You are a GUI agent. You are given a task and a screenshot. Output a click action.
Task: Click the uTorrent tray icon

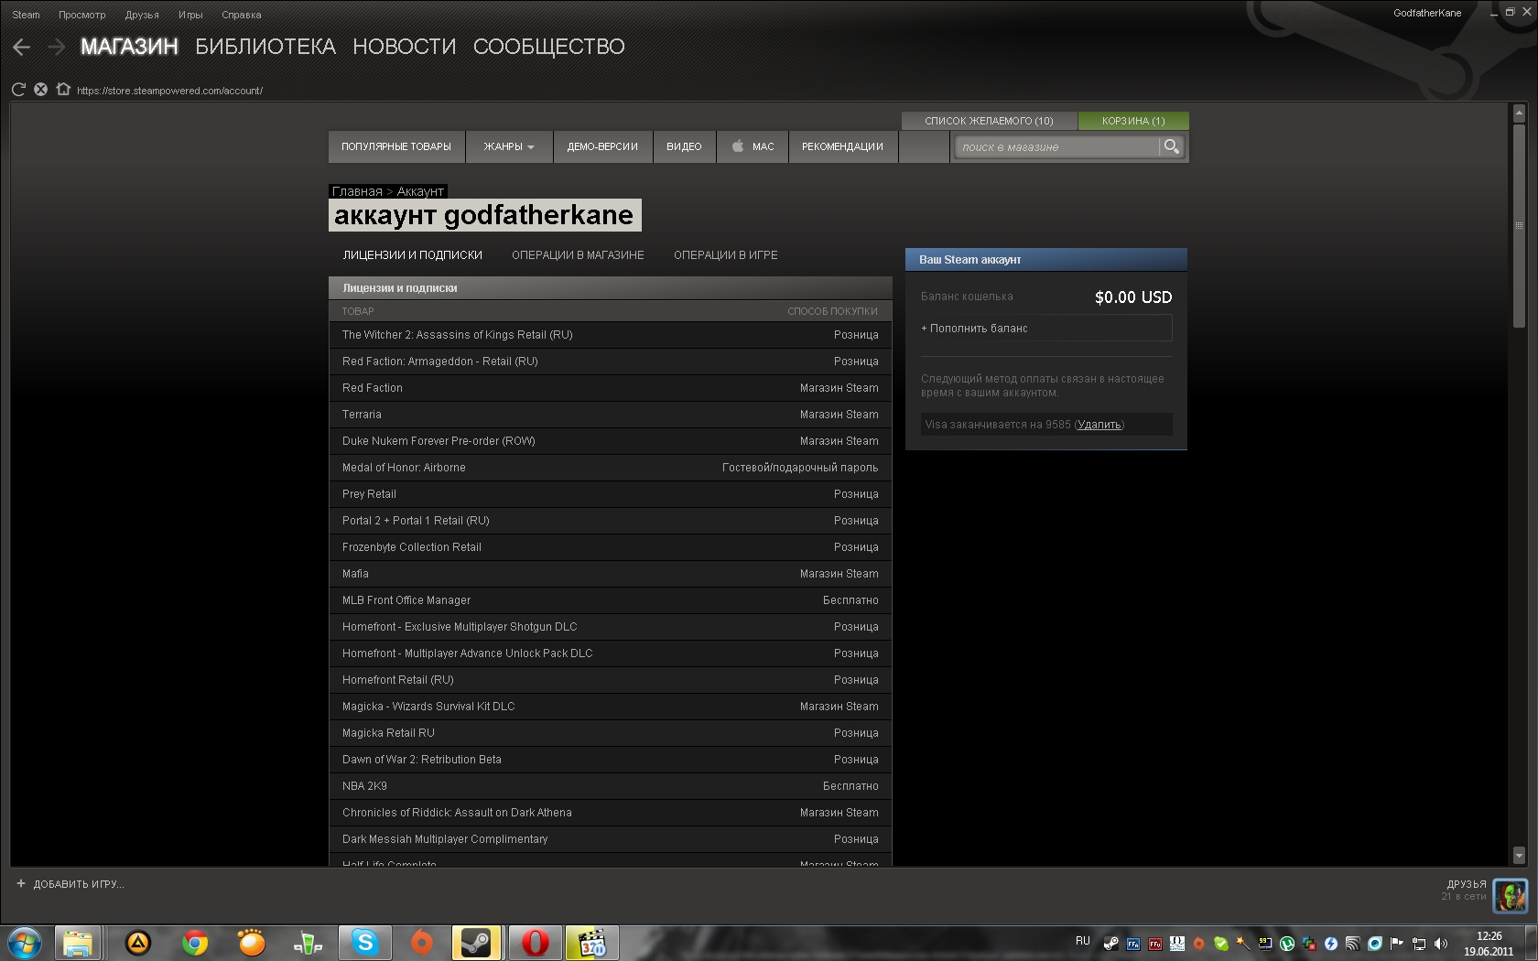(1287, 944)
